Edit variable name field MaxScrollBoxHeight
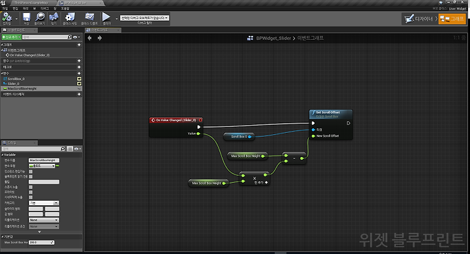Screen dimensions: 470x254 pos(44,160)
